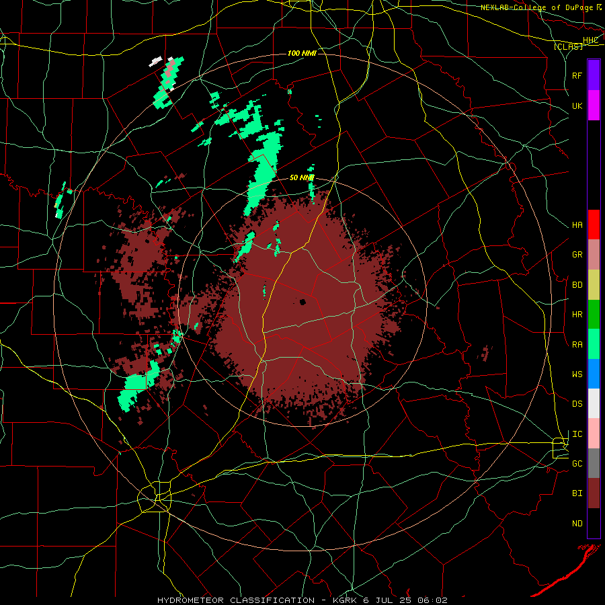Click the HR dark green legend swatch
The width and height of the screenshot is (605, 605).
[594, 315]
